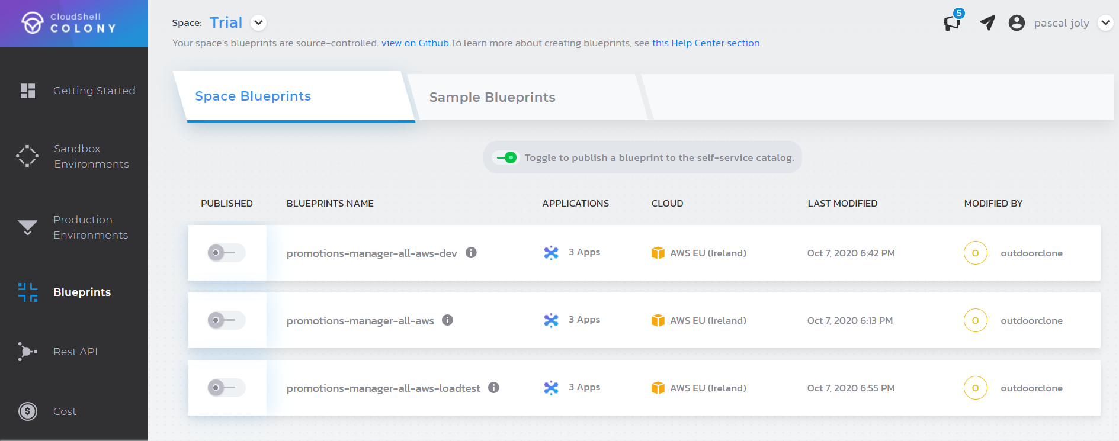Open promotions-manager-all-aws blueprint name

[x=360, y=321]
